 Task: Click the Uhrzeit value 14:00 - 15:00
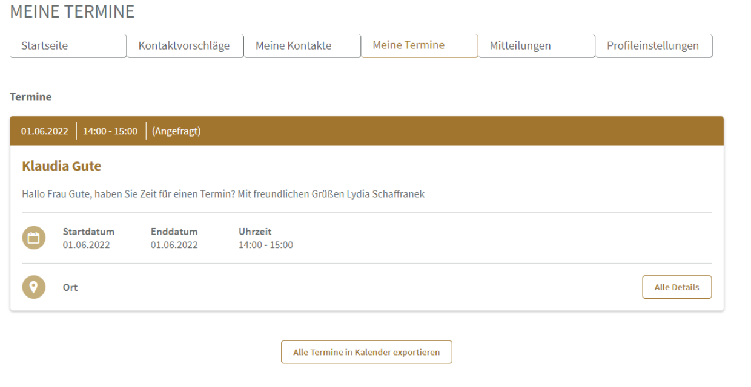[x=266, y=246]
